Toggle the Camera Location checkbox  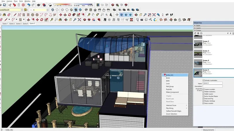coord(204,89)
